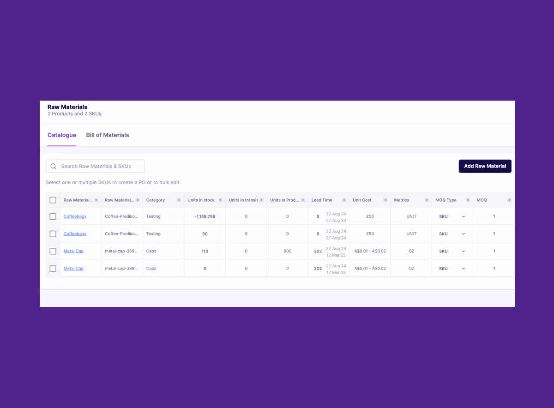This screenshot has height=408, width=554.
Task: Tick the select-all checkbox in table header
Action: coord(53,200)
